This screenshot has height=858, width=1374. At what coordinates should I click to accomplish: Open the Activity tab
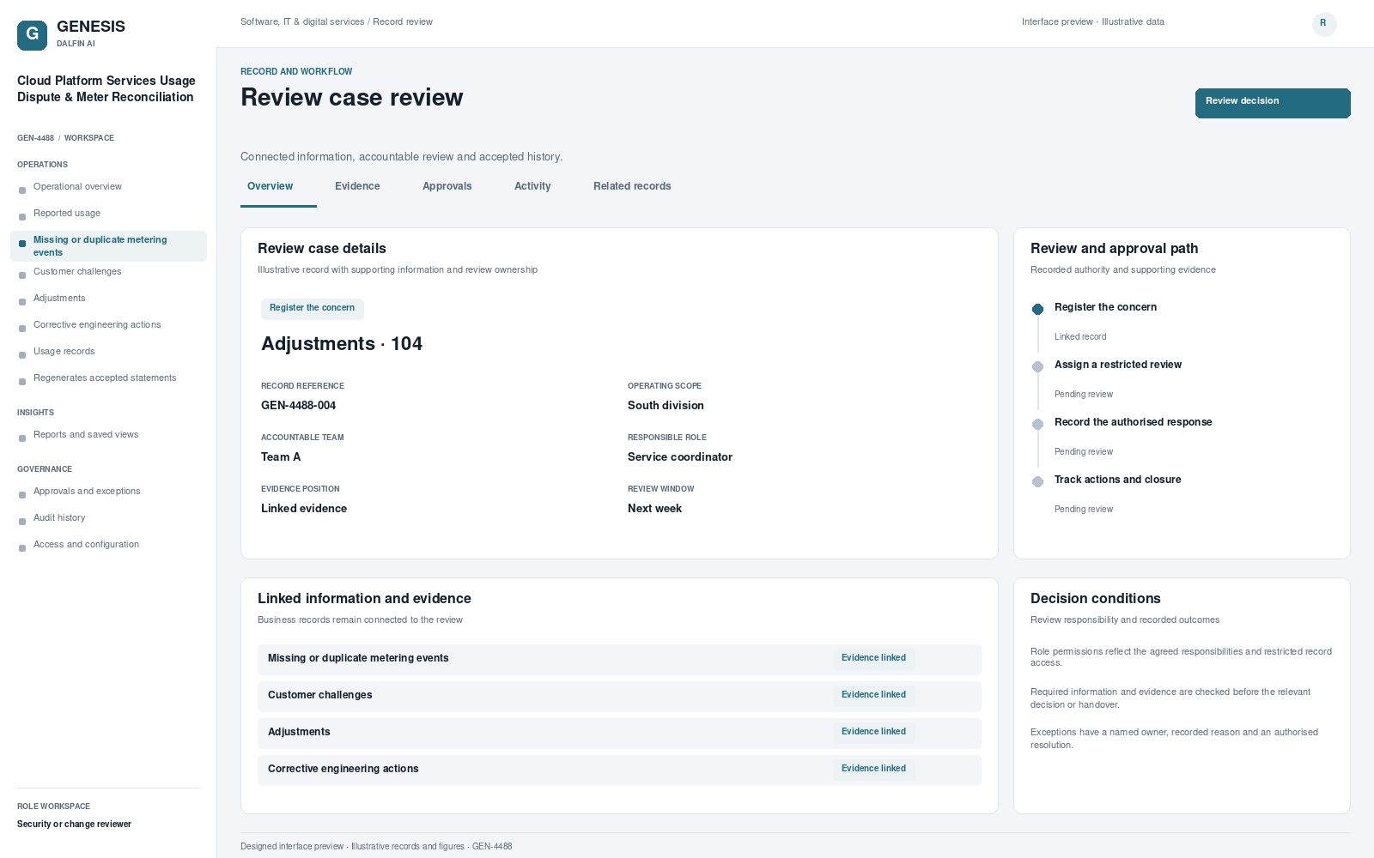point(532,186)
